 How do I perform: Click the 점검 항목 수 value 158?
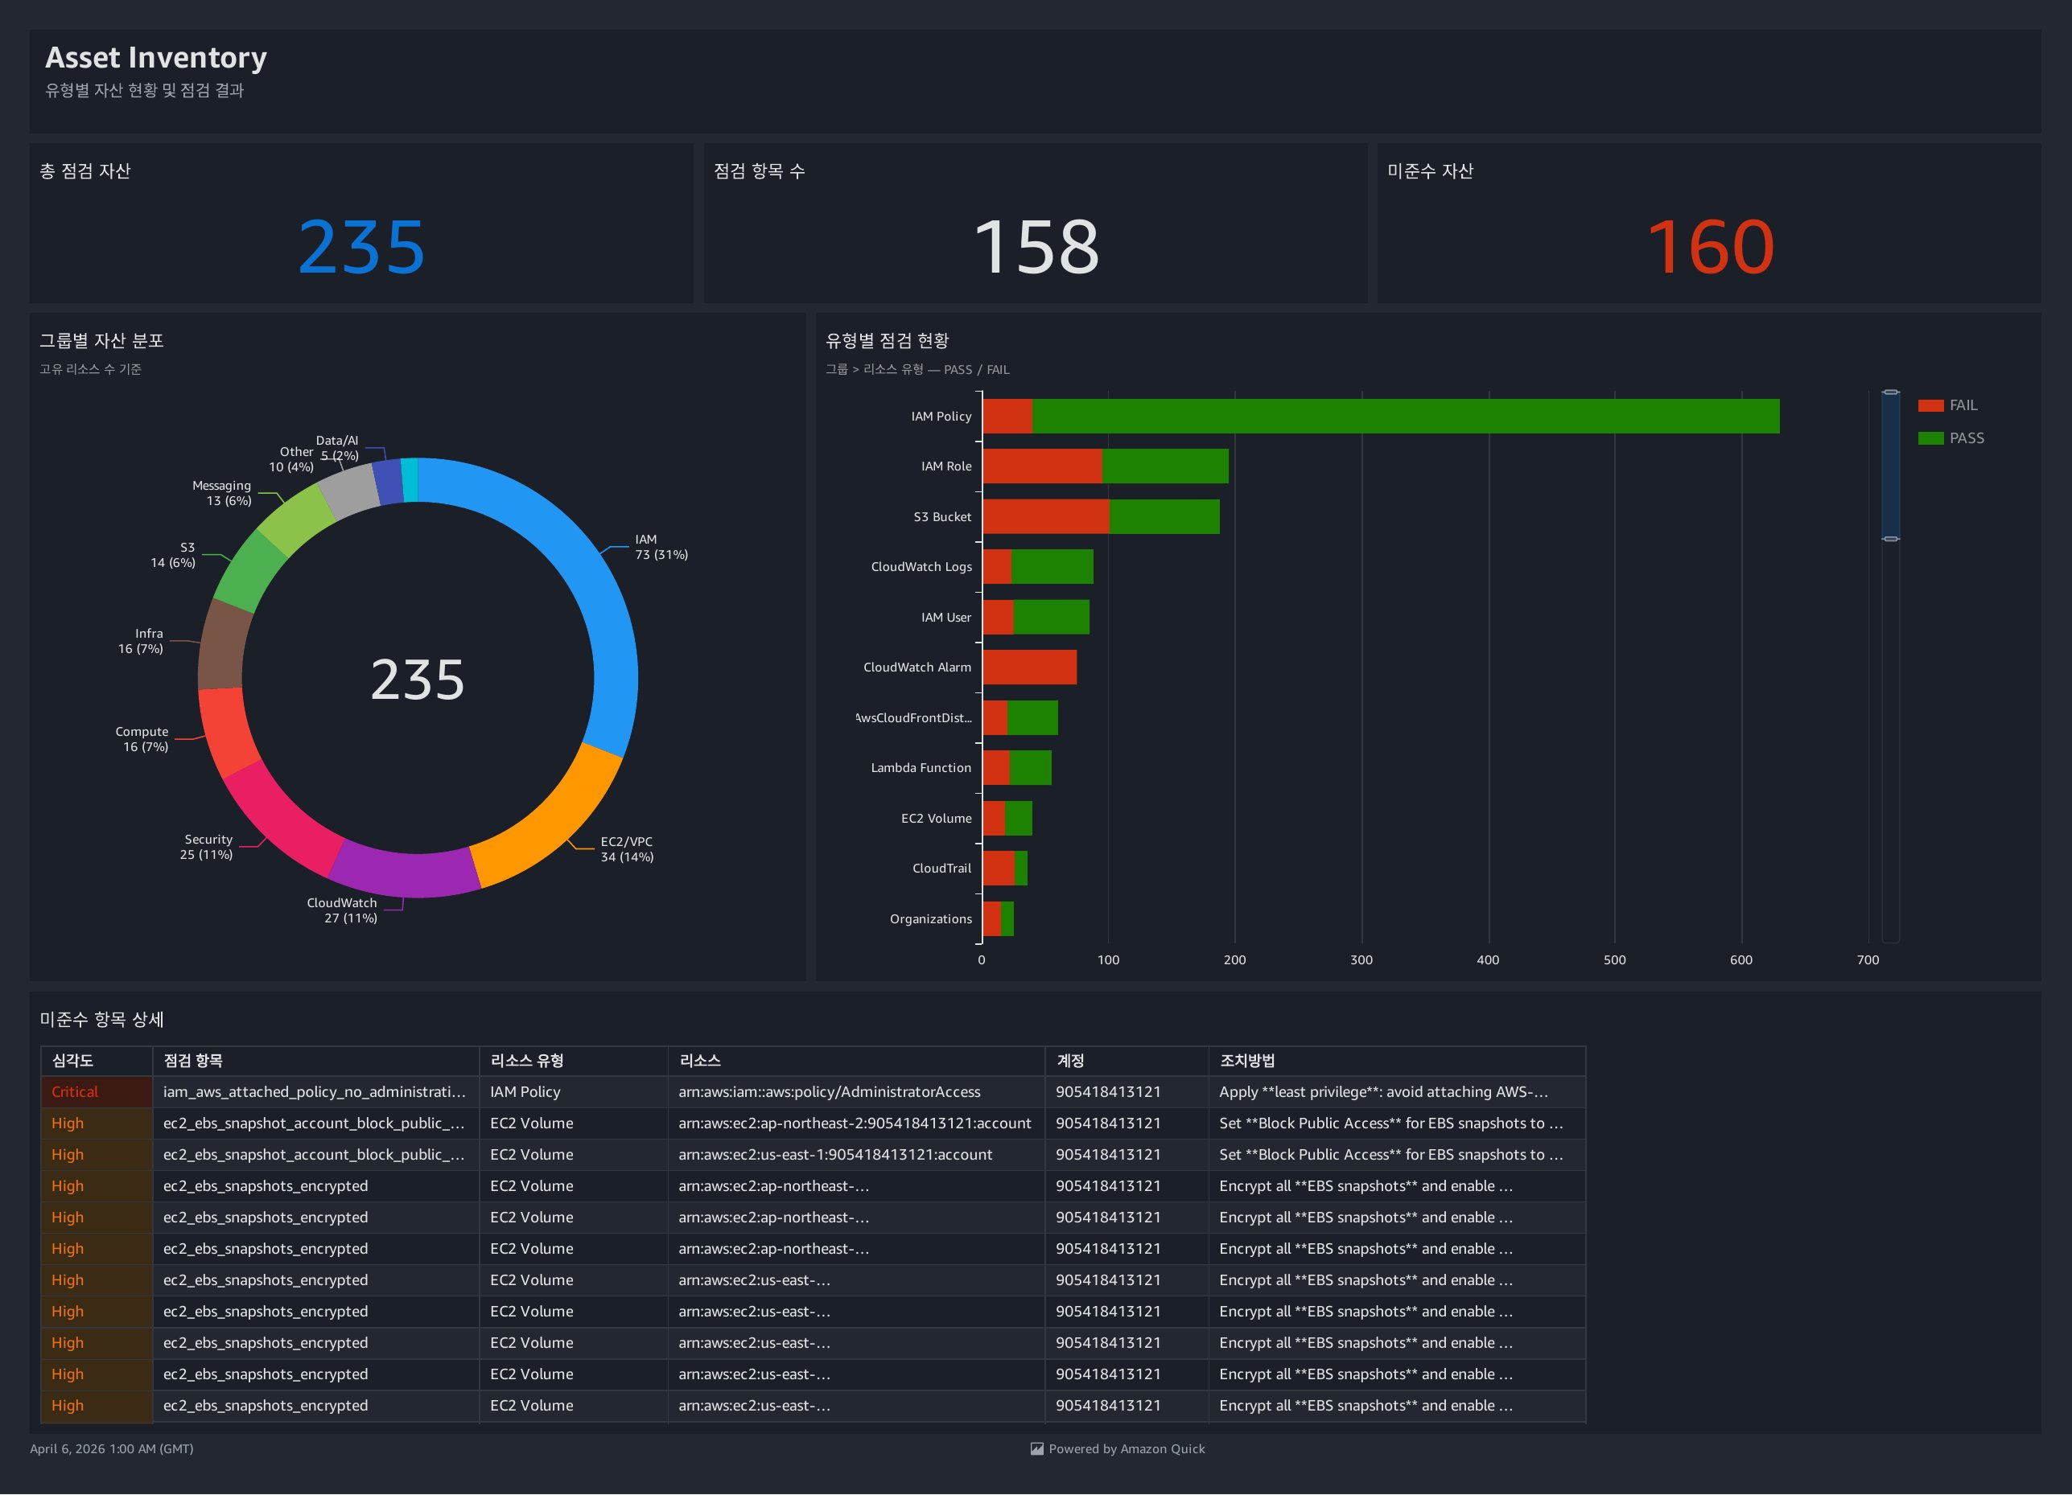click(x=1036, y=247)
